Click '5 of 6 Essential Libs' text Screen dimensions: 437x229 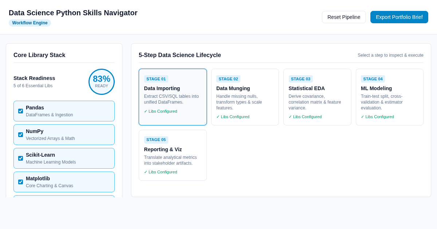click(33, 86)
